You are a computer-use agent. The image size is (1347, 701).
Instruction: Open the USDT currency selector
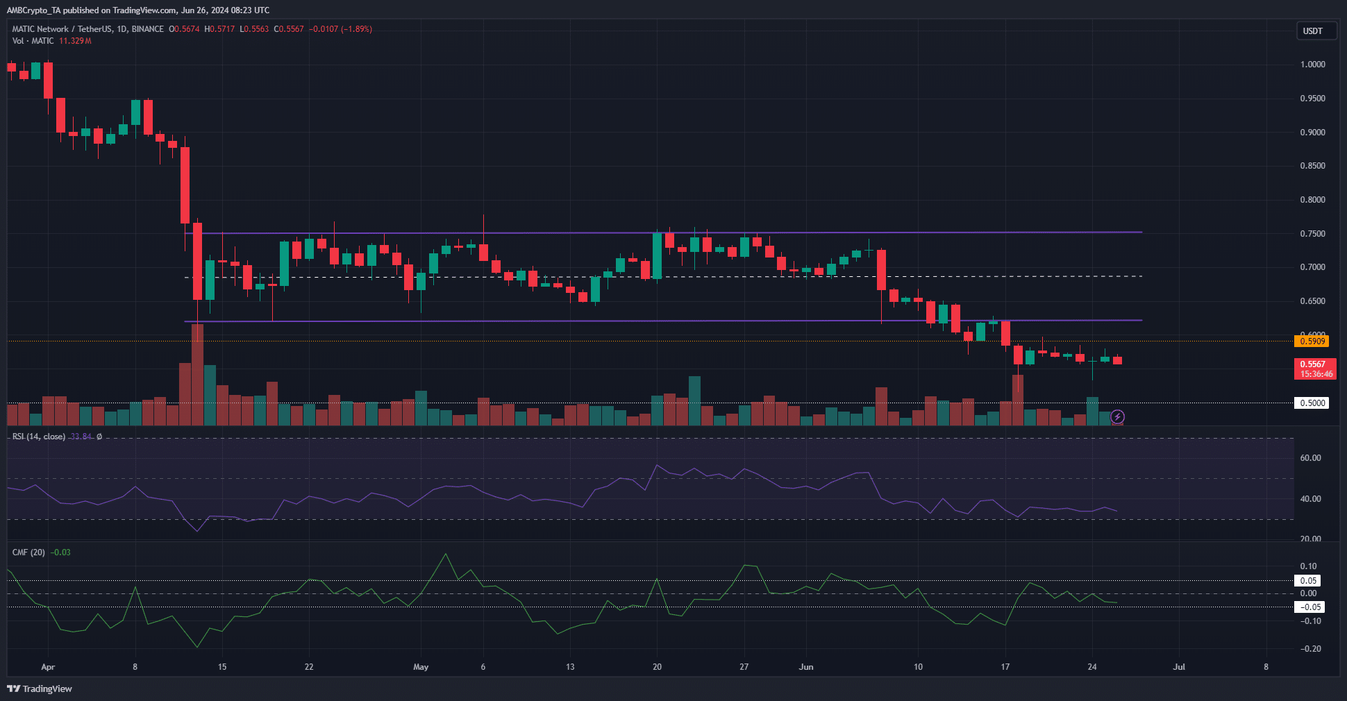click(x=1316, y=31)
